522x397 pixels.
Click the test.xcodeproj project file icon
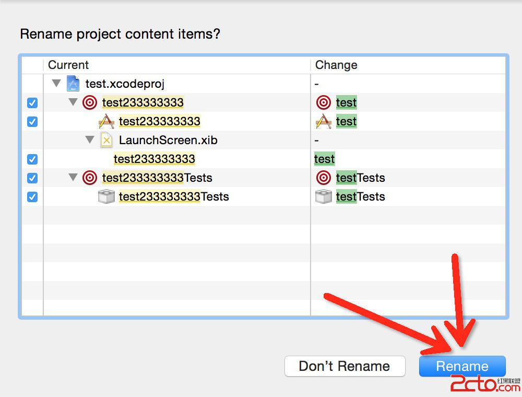(73, 84)
